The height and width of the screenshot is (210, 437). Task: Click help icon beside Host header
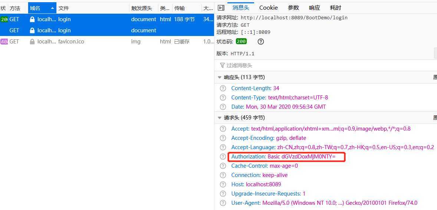223,184
